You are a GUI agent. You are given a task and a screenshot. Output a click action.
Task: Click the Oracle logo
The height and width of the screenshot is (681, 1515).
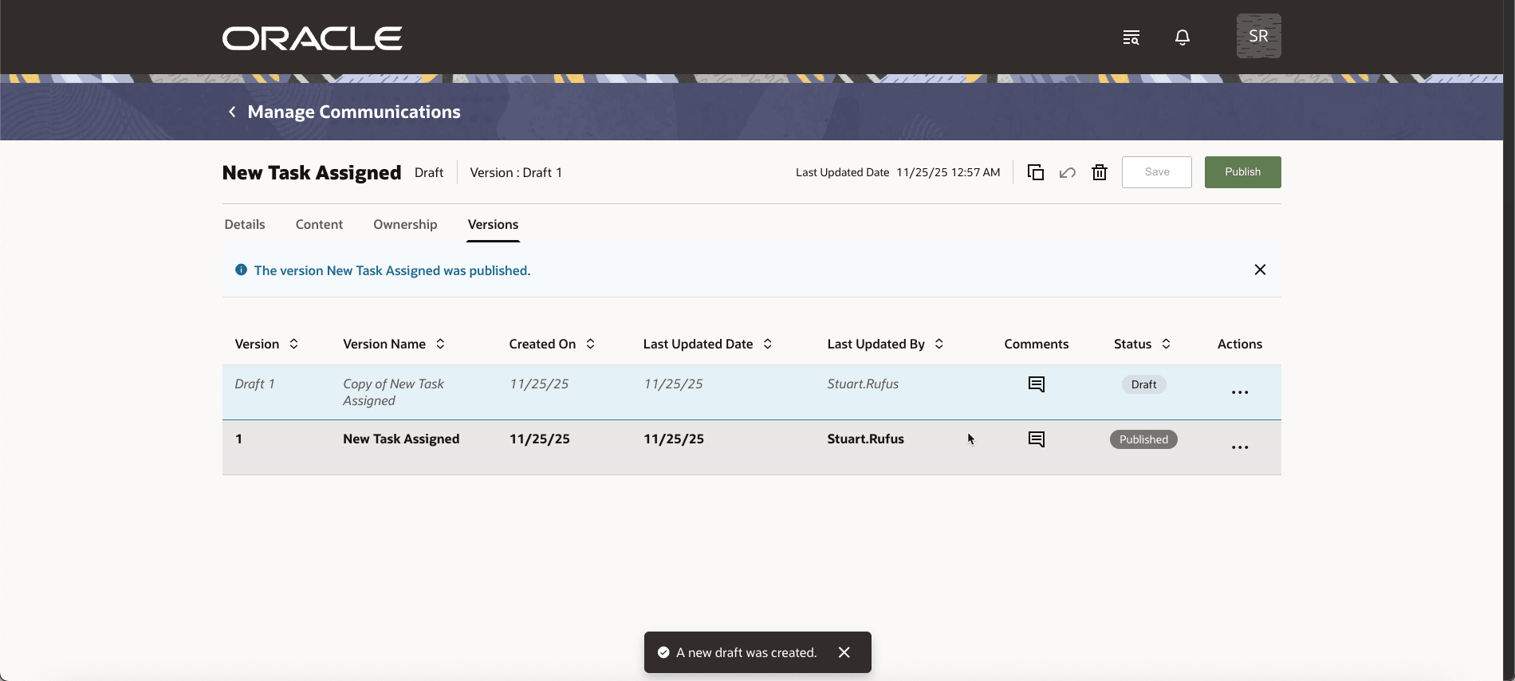312,38
